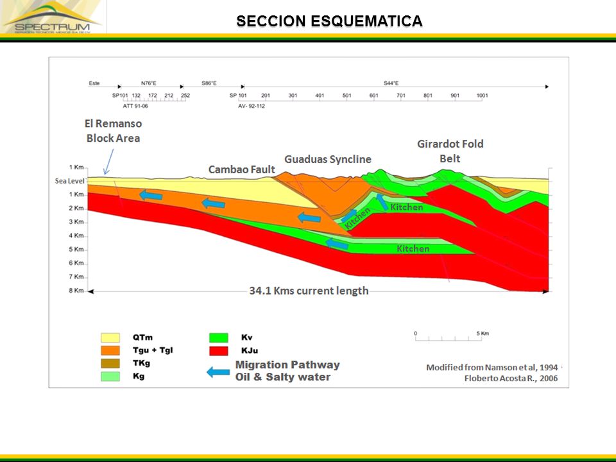Click the 'Migration Pathway' legend text
616x462 pixels.
[x=287, y=364]
